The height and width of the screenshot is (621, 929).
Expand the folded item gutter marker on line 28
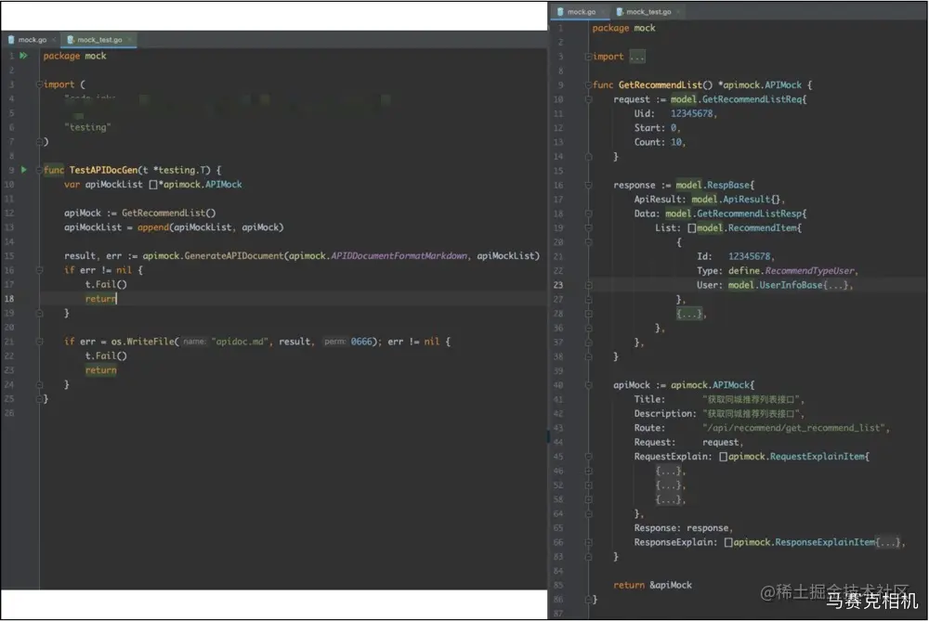tap(588, 314)
